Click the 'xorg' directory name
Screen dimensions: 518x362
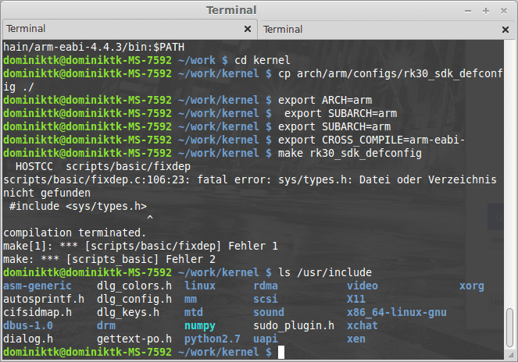tap(471, 286)
